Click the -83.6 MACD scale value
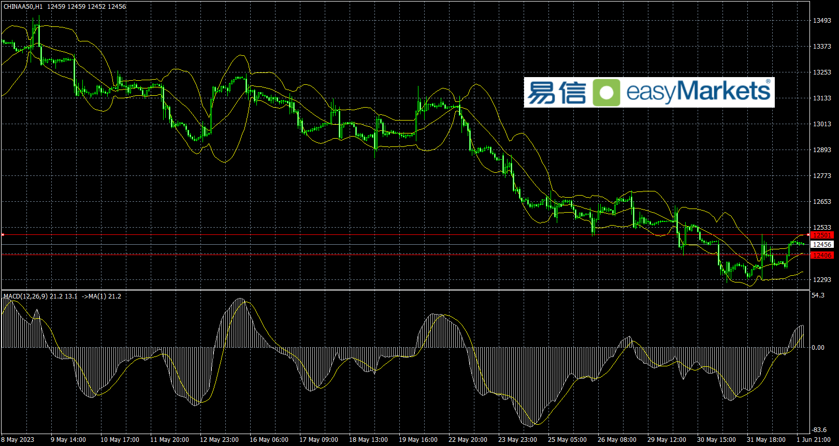This screenshot has width=839, height=446. click(x=819, y=430)
